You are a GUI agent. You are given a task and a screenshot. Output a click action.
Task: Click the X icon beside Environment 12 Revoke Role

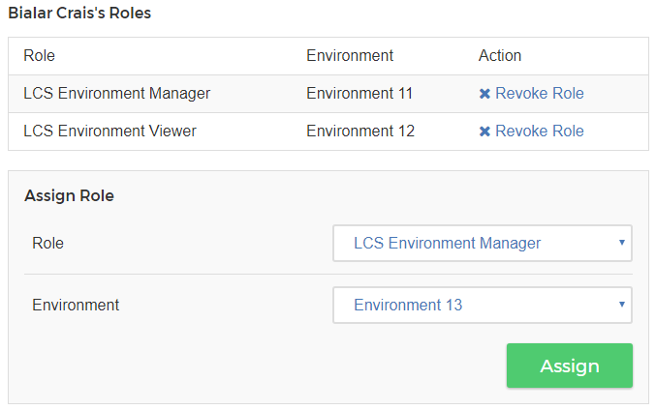click(484, 132)
